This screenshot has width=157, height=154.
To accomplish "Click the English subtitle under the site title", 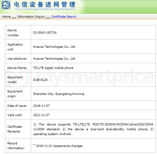I will coord(45,9).
